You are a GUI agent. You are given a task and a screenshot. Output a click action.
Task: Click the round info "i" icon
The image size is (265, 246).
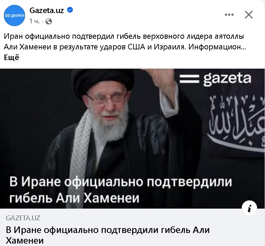tap(249, 208)
